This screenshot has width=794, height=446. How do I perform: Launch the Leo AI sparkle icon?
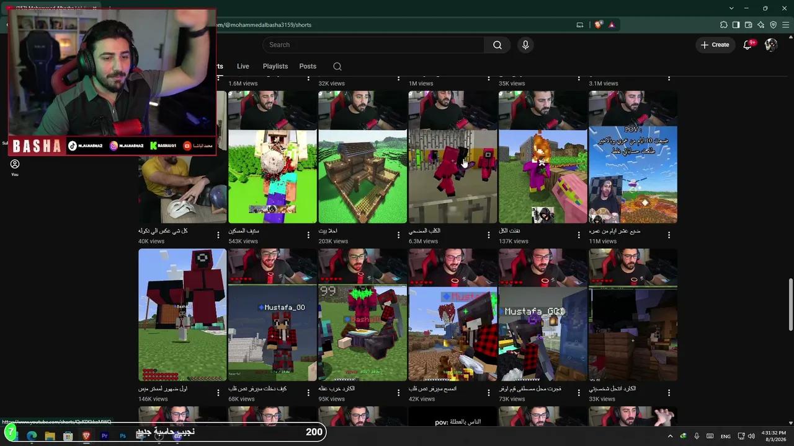click(761, 25)
